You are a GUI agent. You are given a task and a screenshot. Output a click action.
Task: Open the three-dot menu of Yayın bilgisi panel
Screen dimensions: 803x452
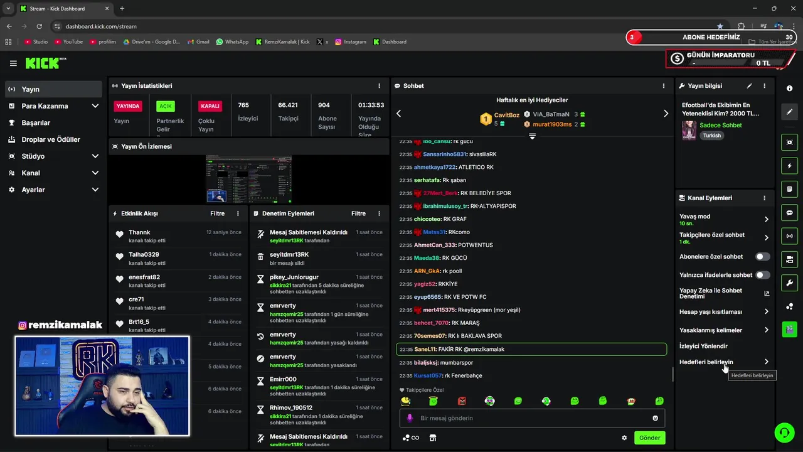[764, 86]
